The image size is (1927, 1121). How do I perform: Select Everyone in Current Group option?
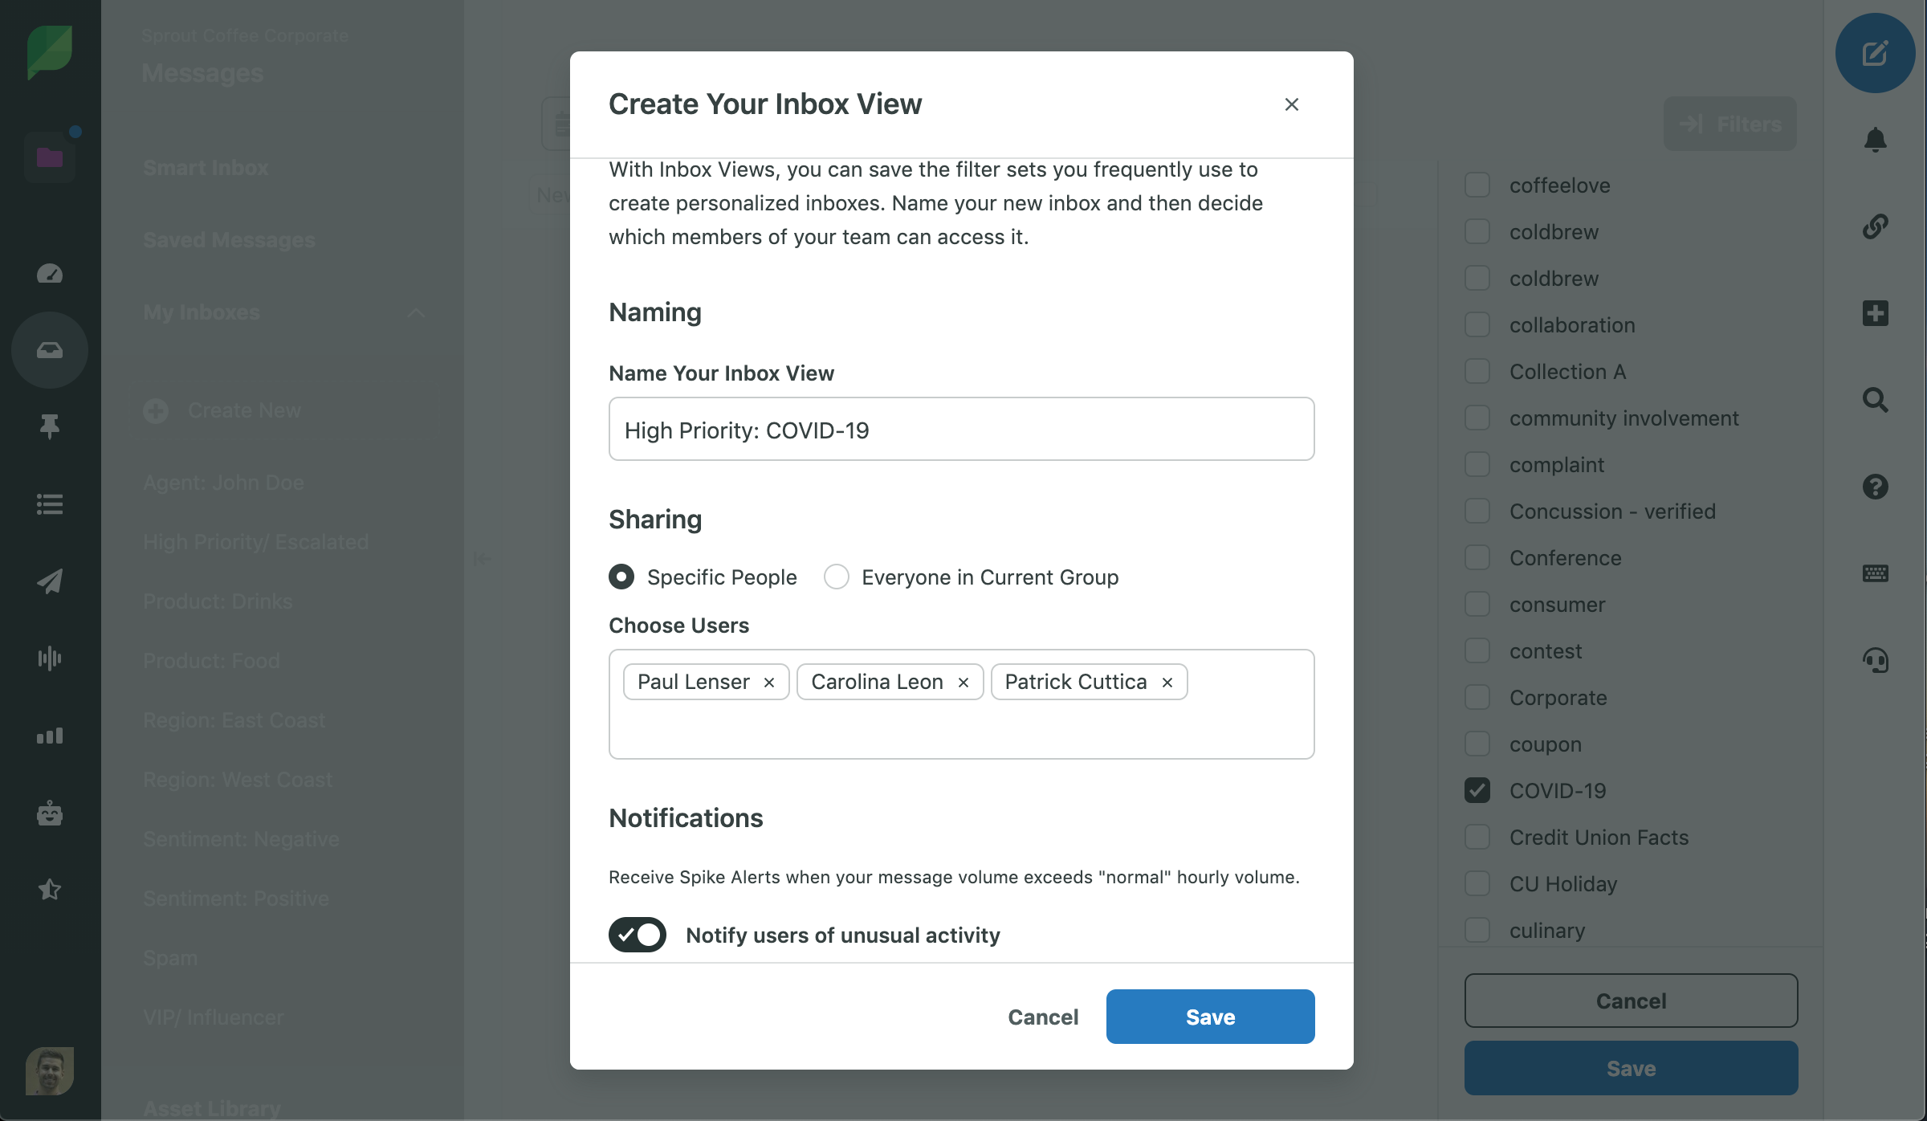coord(837,577)
